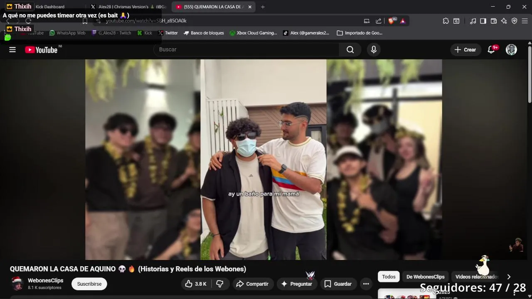532x299 pixels.
Task: Open YouTube notifications bell
Action: pyautogui.click(x=491, y=50)
